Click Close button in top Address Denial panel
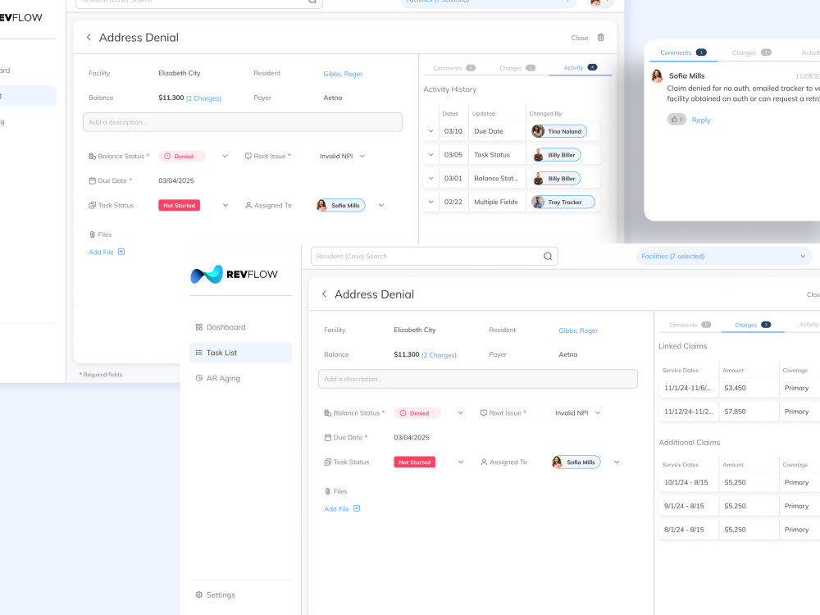Screen dimensions: 820x615 [580, 38]
